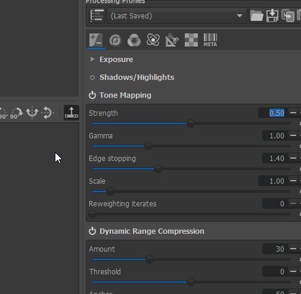Load a profile from file folder icon

point(257,16)
